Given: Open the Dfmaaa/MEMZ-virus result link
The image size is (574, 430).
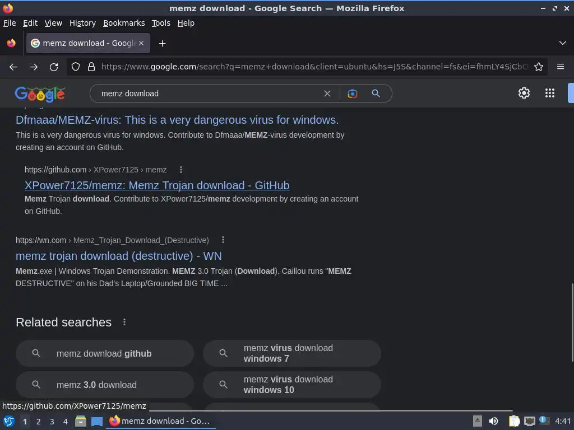Looking at the screenshot, I should pos(177,120).
